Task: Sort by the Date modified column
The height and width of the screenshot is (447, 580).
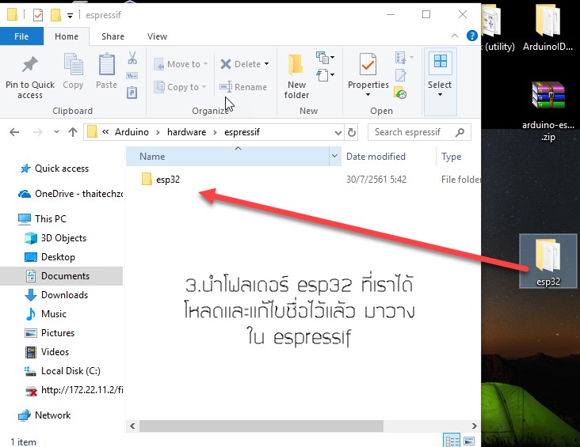Action: coord(389,157)
